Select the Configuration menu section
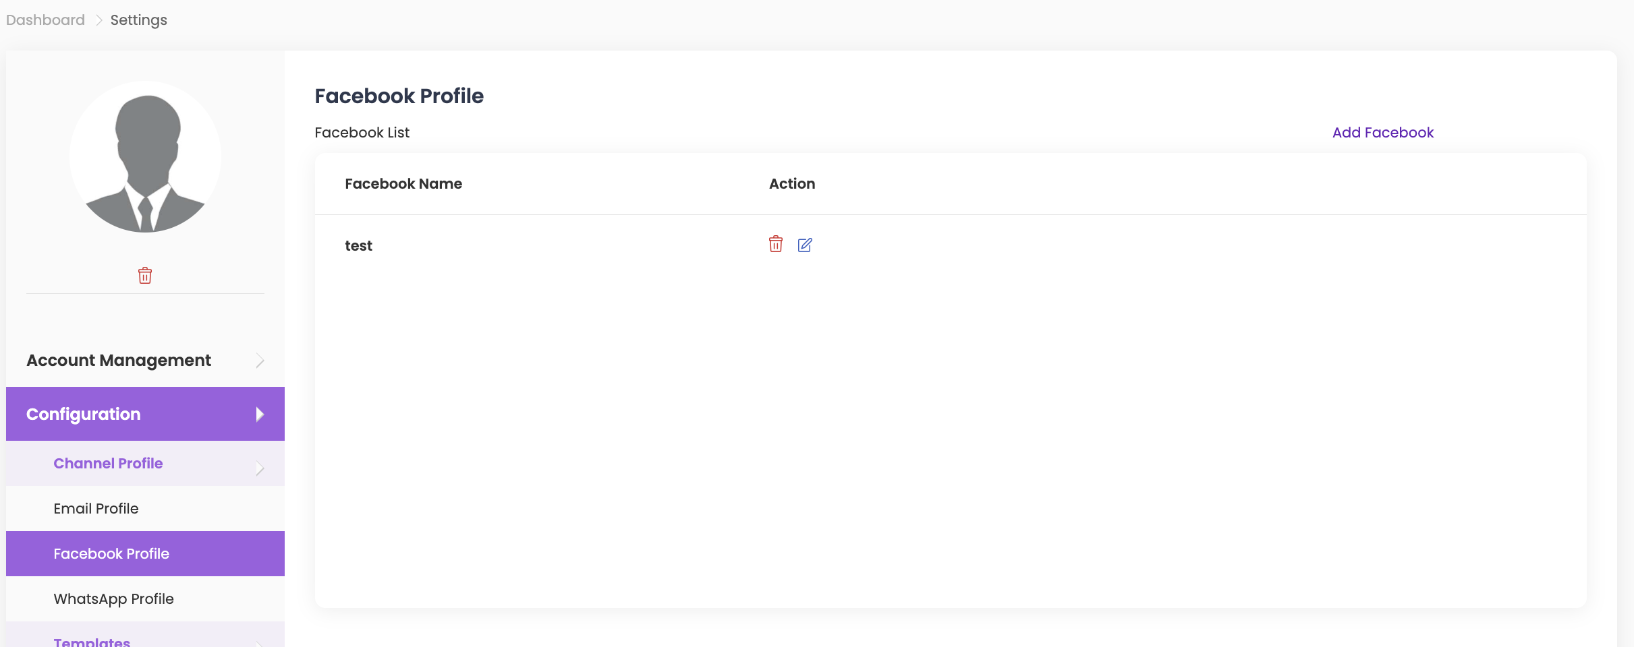Viewport: 1634px width, 647px height. [x=84, y=414]
